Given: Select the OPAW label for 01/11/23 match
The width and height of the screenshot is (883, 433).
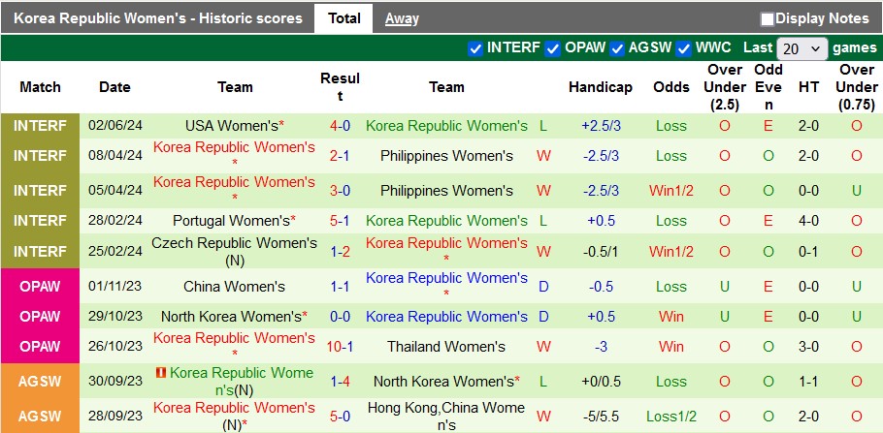Looking at the screenshot, I should 40,286.
